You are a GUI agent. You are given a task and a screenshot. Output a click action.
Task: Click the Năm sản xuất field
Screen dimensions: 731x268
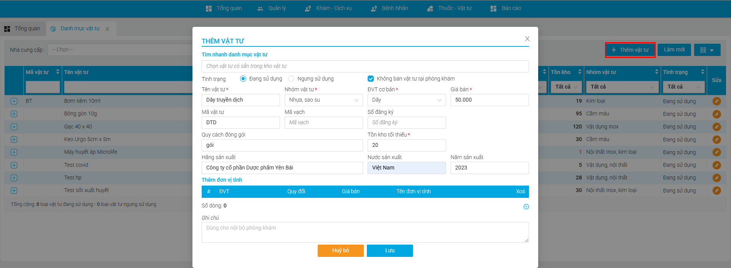pos(490,168)
